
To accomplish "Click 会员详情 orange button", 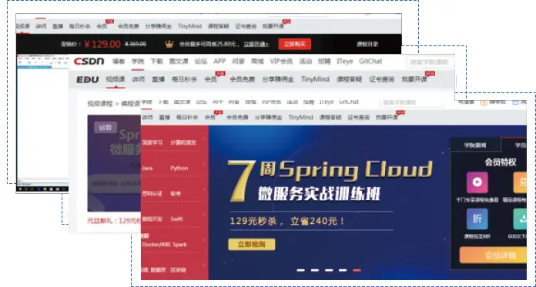I will tap(493, 255).
